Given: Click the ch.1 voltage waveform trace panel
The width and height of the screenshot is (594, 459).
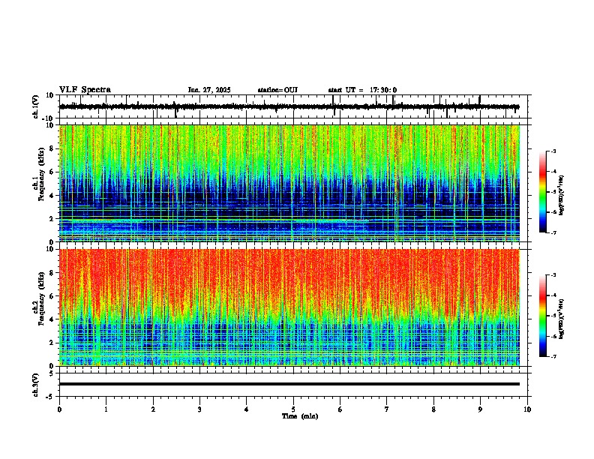Looking at the screenshot, I should (x=293, y=106).
